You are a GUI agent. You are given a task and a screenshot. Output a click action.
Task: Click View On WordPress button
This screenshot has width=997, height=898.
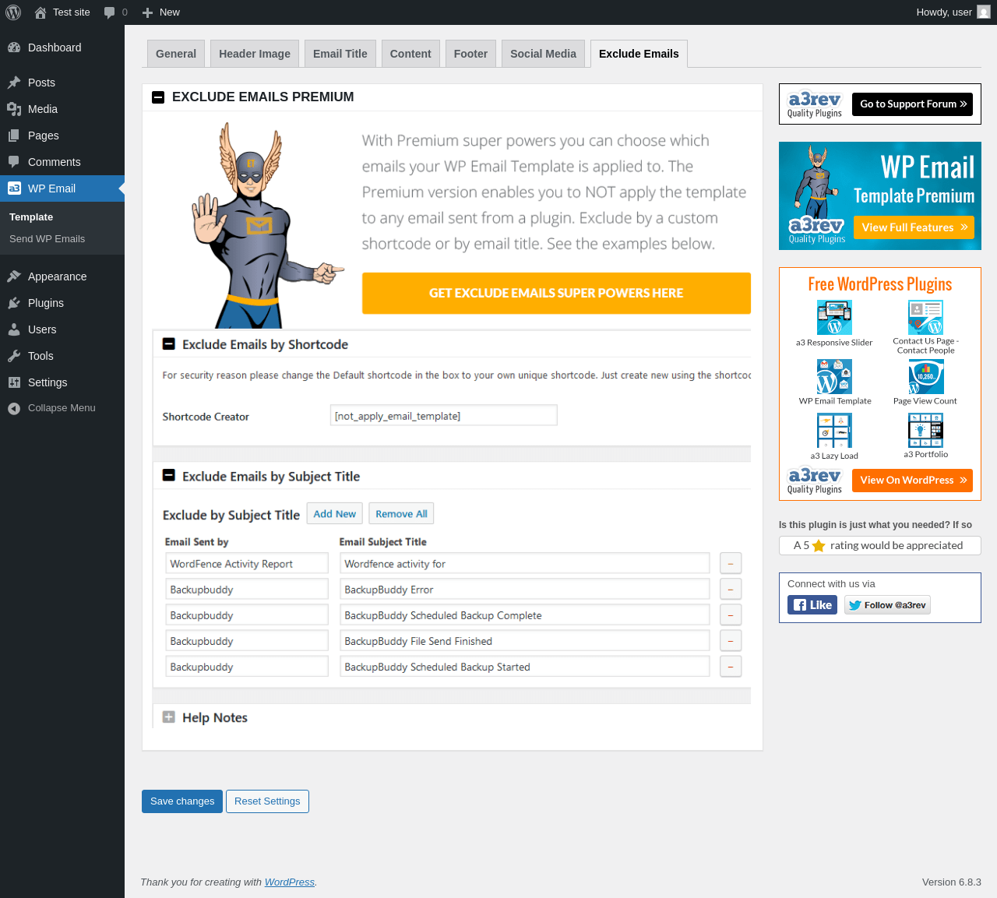(912, 481)
